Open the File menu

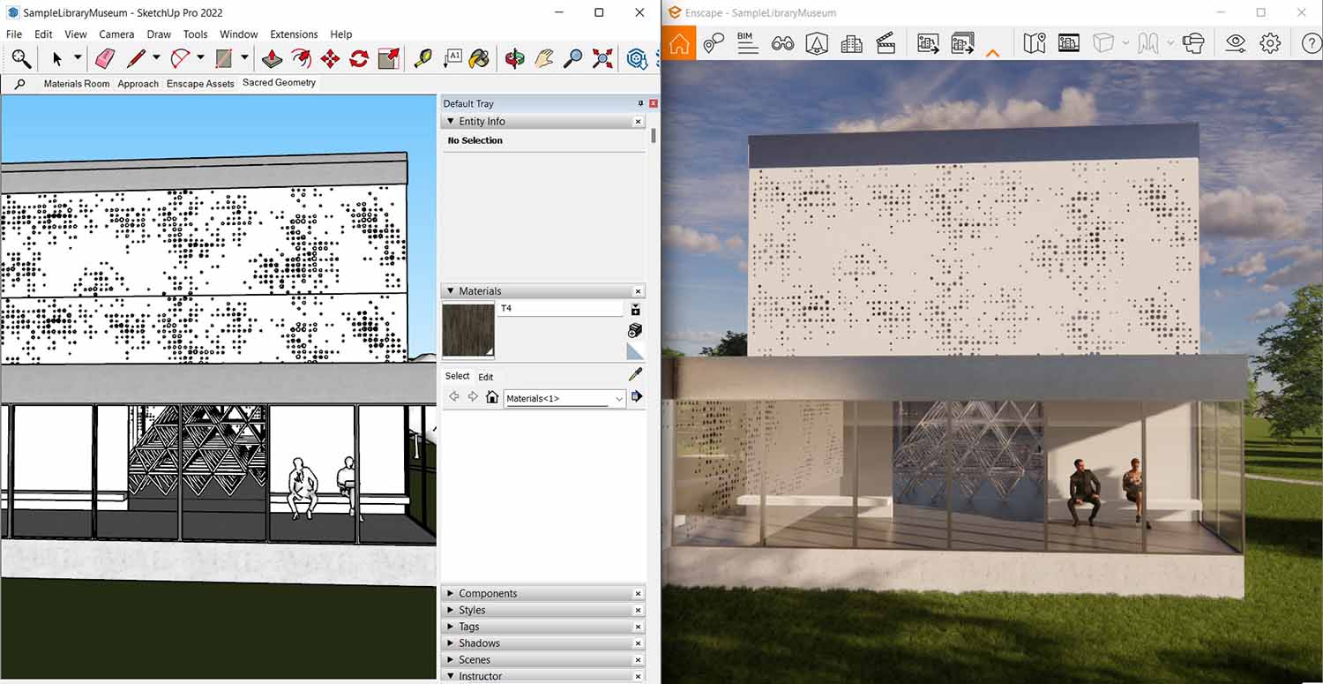click(14, 34)
